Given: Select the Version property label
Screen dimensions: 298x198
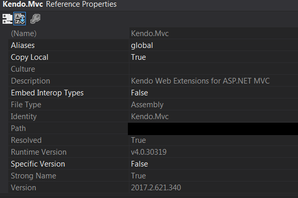Looking at the screenshot, I should [23, 188].
